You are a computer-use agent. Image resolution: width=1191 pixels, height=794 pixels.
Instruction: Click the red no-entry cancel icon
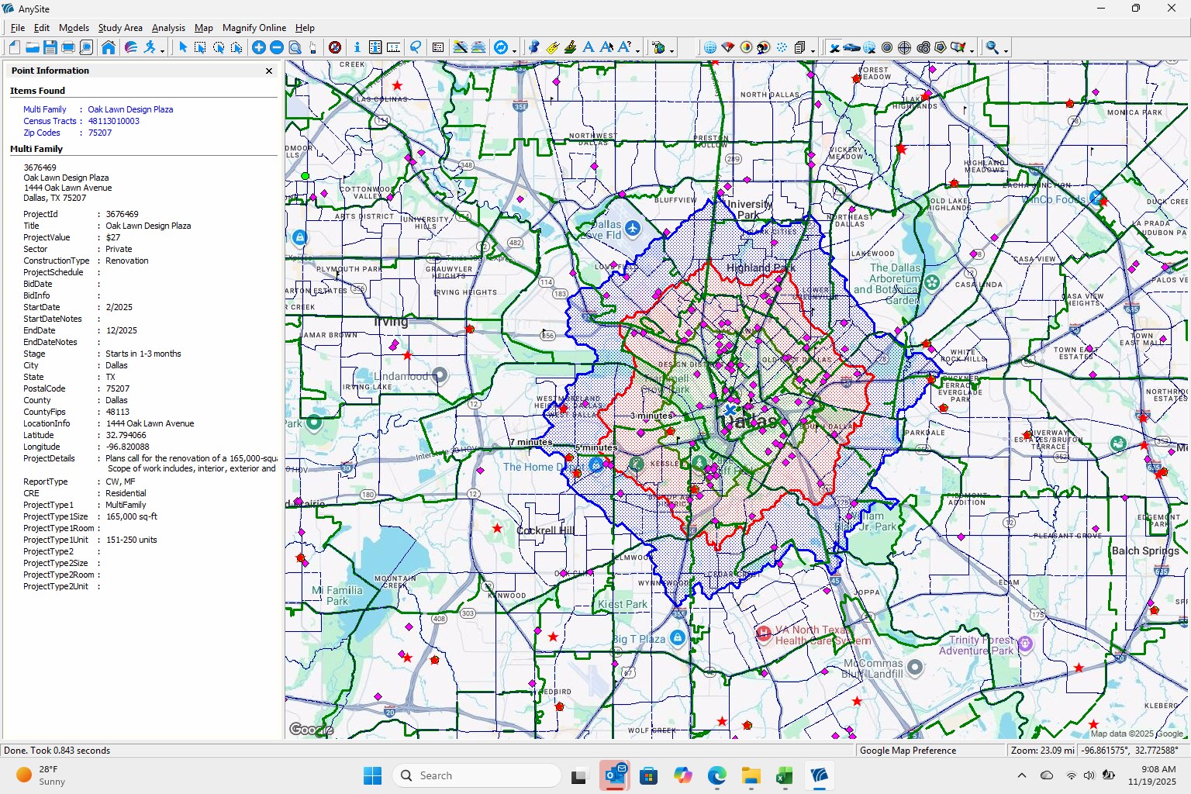pos(335,47)
